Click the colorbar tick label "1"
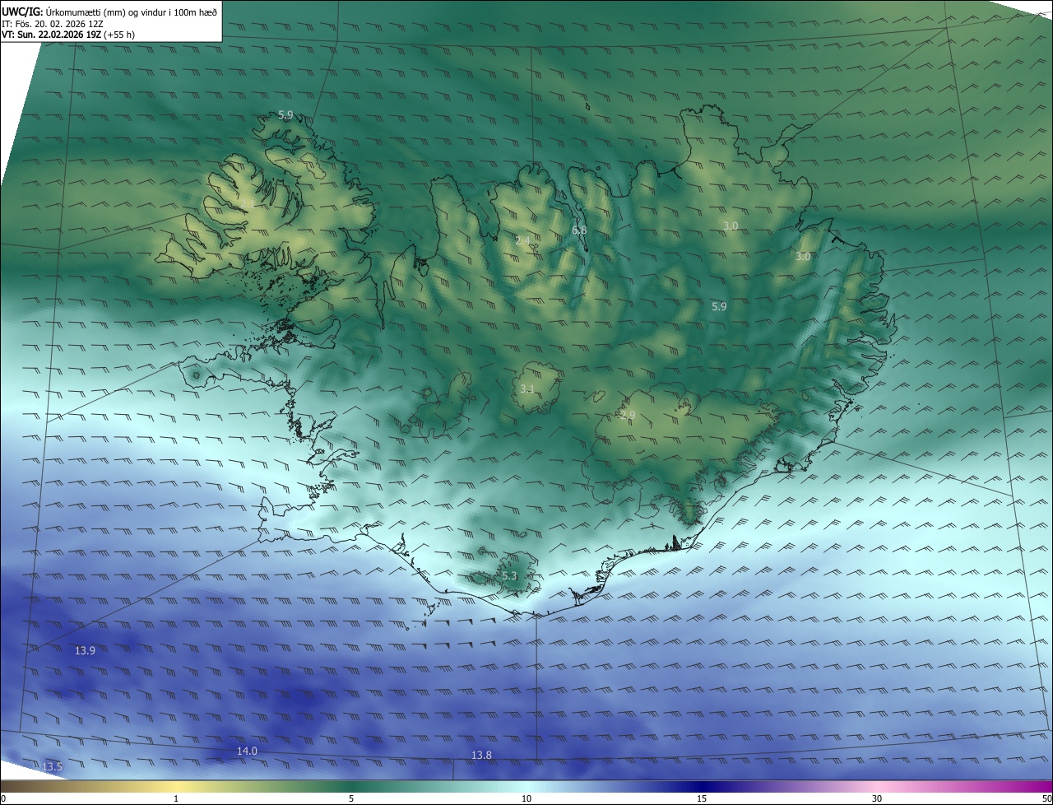 (176, 798)
